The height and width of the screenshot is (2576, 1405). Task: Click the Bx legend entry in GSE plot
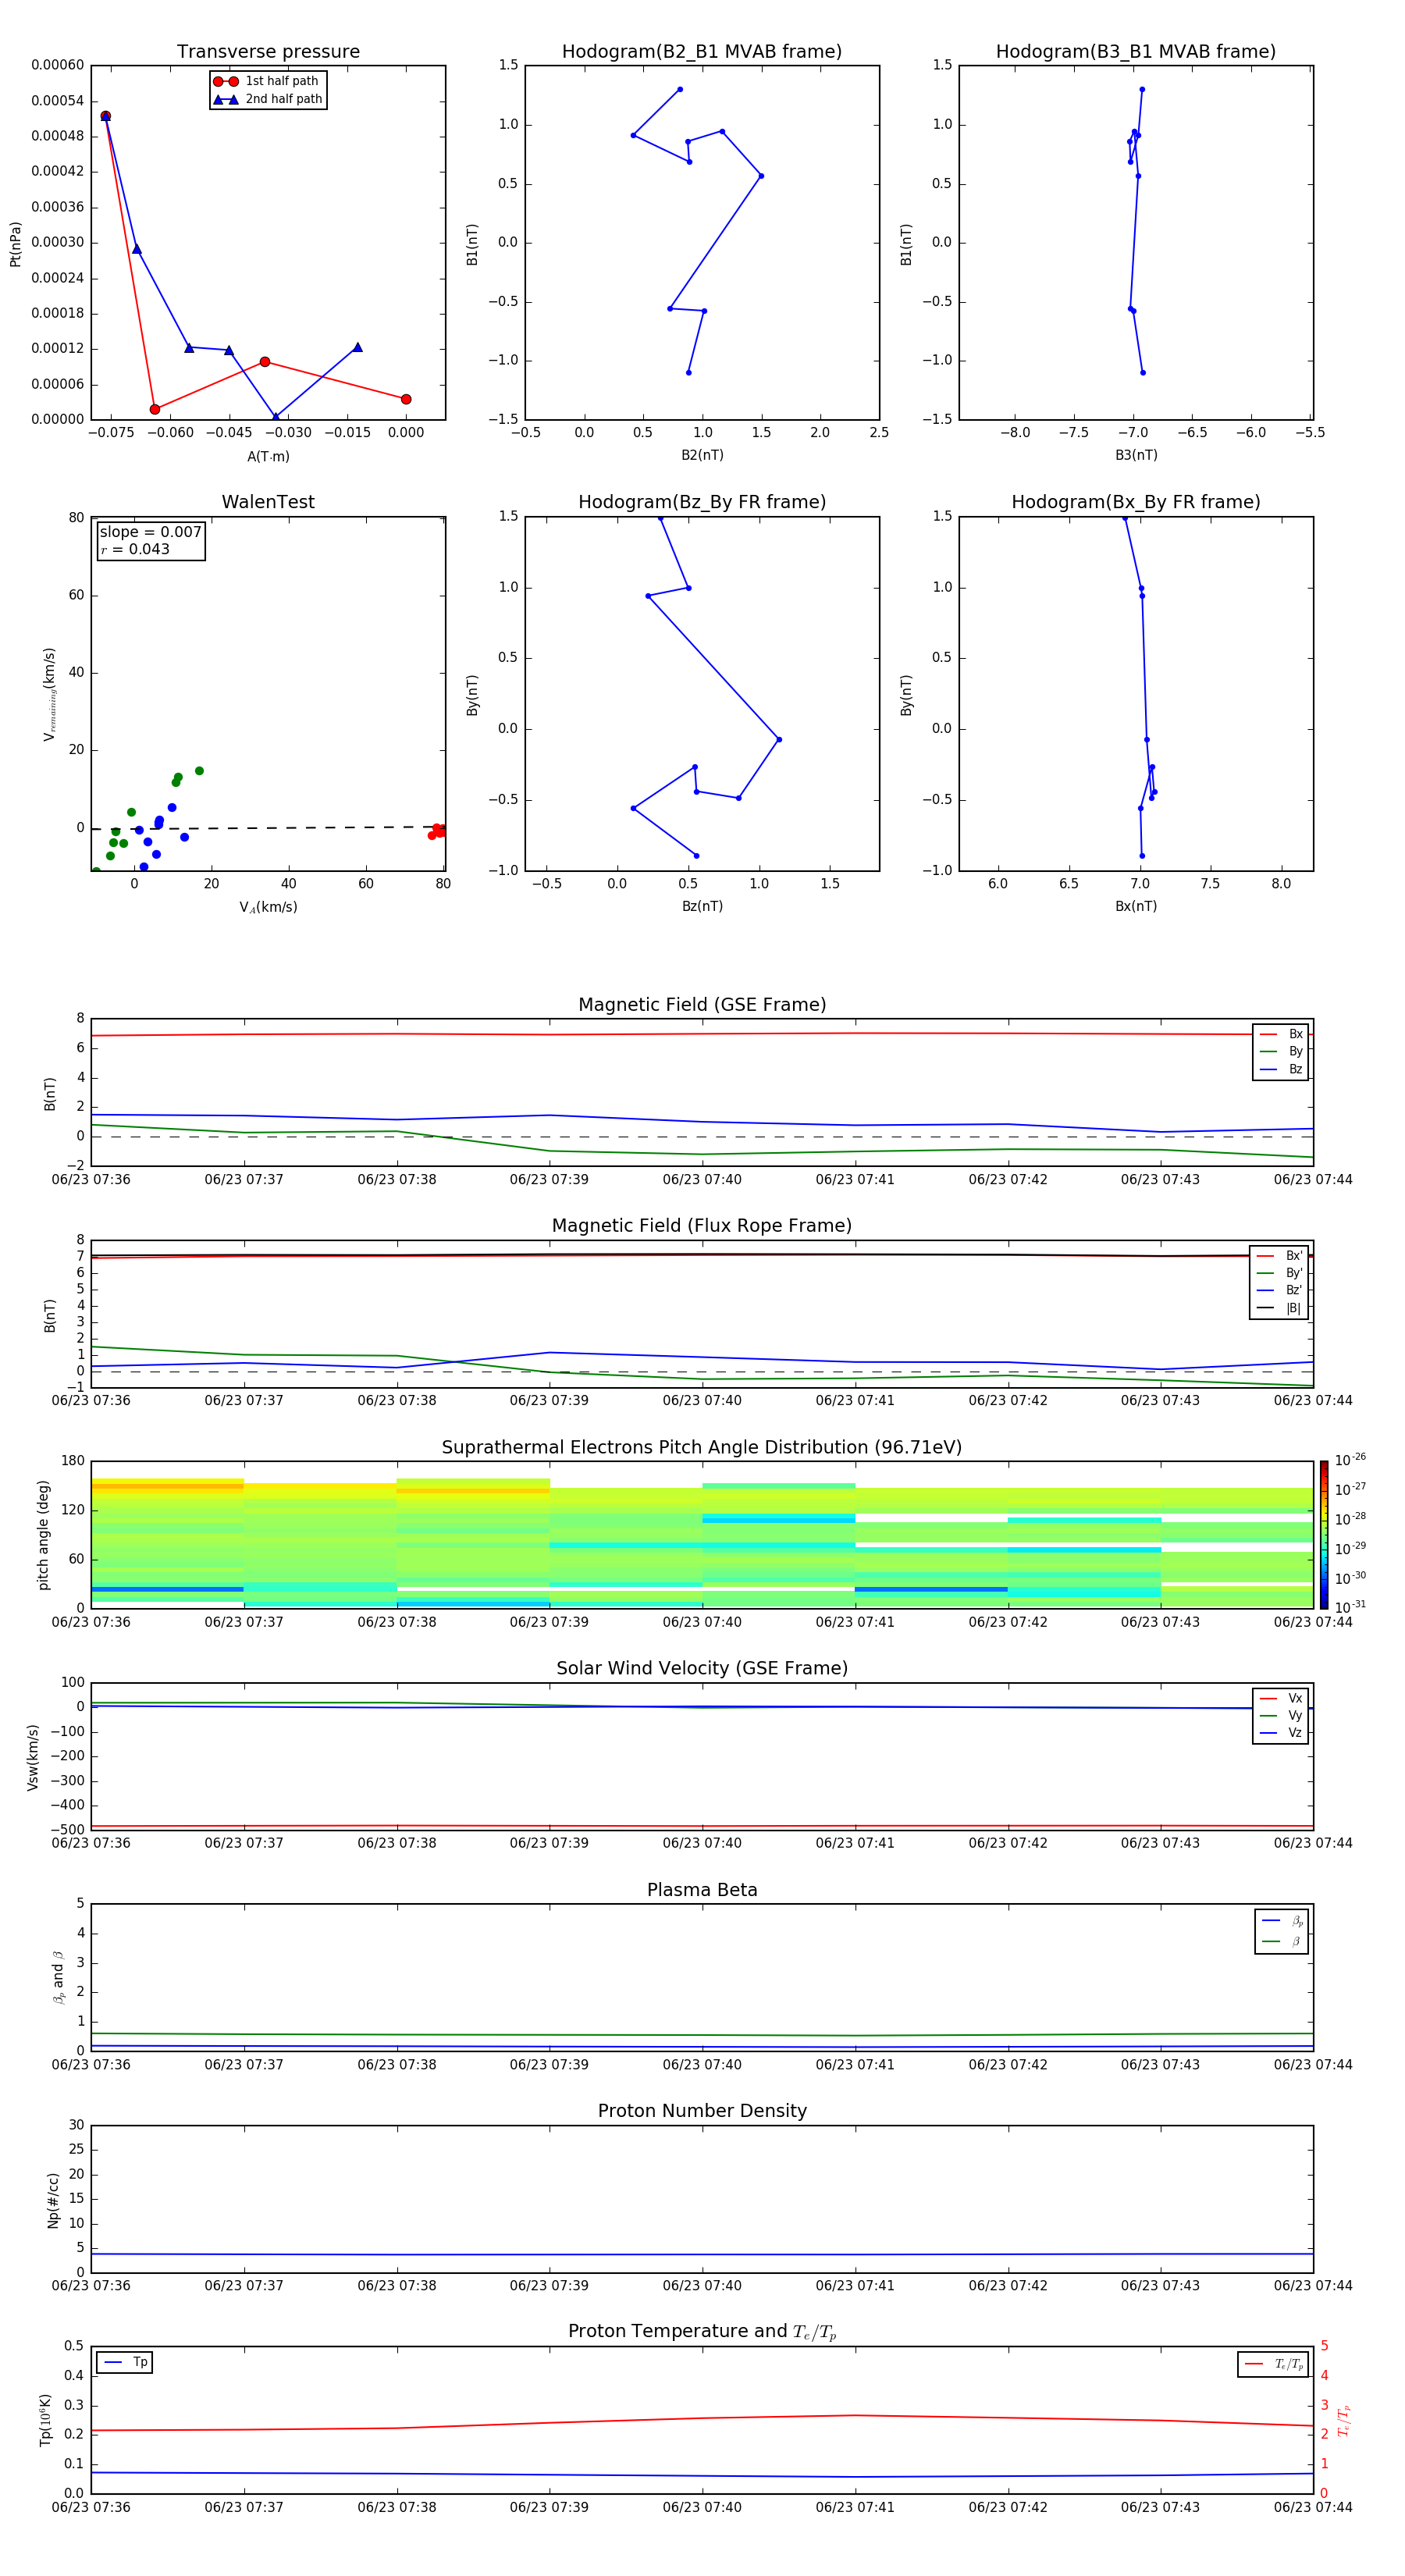tap(1281, 1034)
